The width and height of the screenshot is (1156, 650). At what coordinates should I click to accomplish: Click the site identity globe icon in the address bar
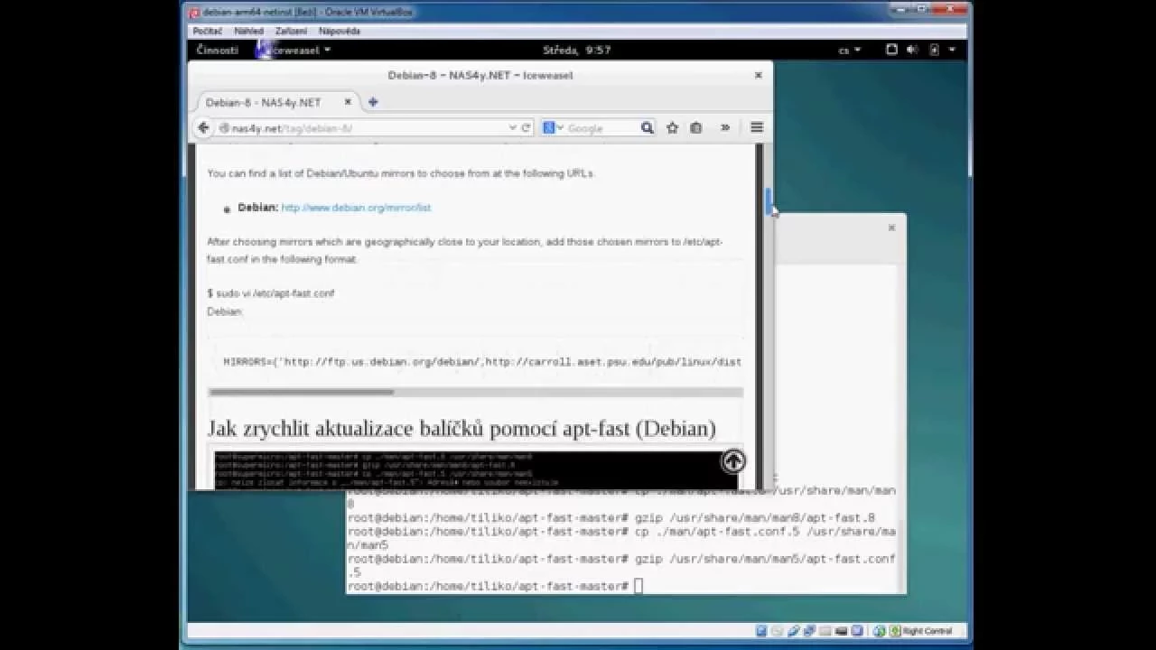pos(225,128)
